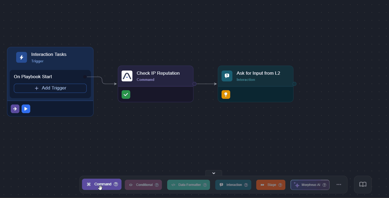Add a Data Formatter node from the toolbar
The height and width of the screenshot is (198, 389).
(x=188, y=185)
